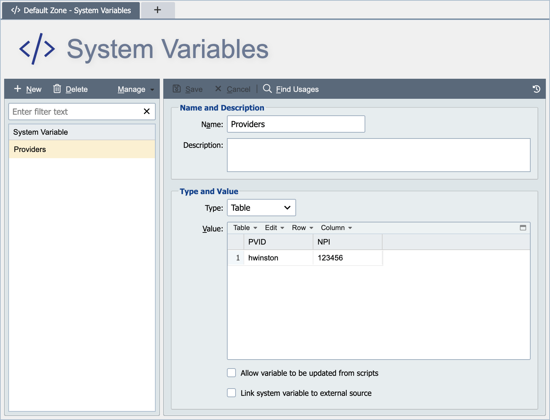This screenshot has width=550, height=420.
Task: Click the plus icon beside New
Action: 18,89
